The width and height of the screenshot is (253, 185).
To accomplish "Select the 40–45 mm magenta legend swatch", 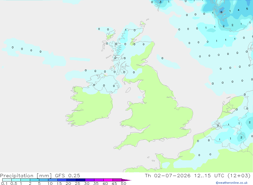I will point(108,180).
